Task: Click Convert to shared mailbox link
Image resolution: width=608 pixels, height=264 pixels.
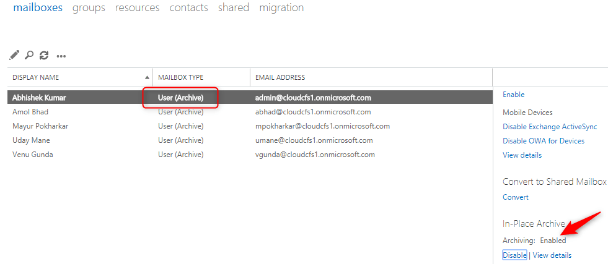Action: (516, 197)
